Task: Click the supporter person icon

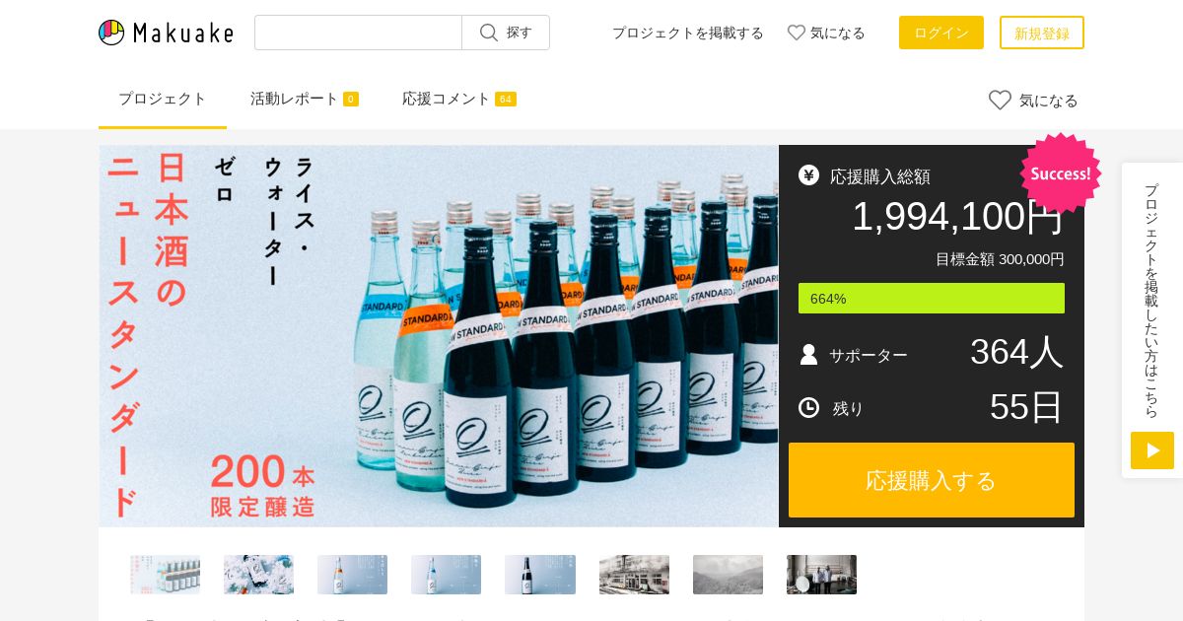Action: click(x=809, y=355)
